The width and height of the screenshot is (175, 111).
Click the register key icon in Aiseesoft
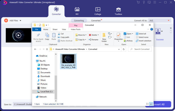[144, 2]
